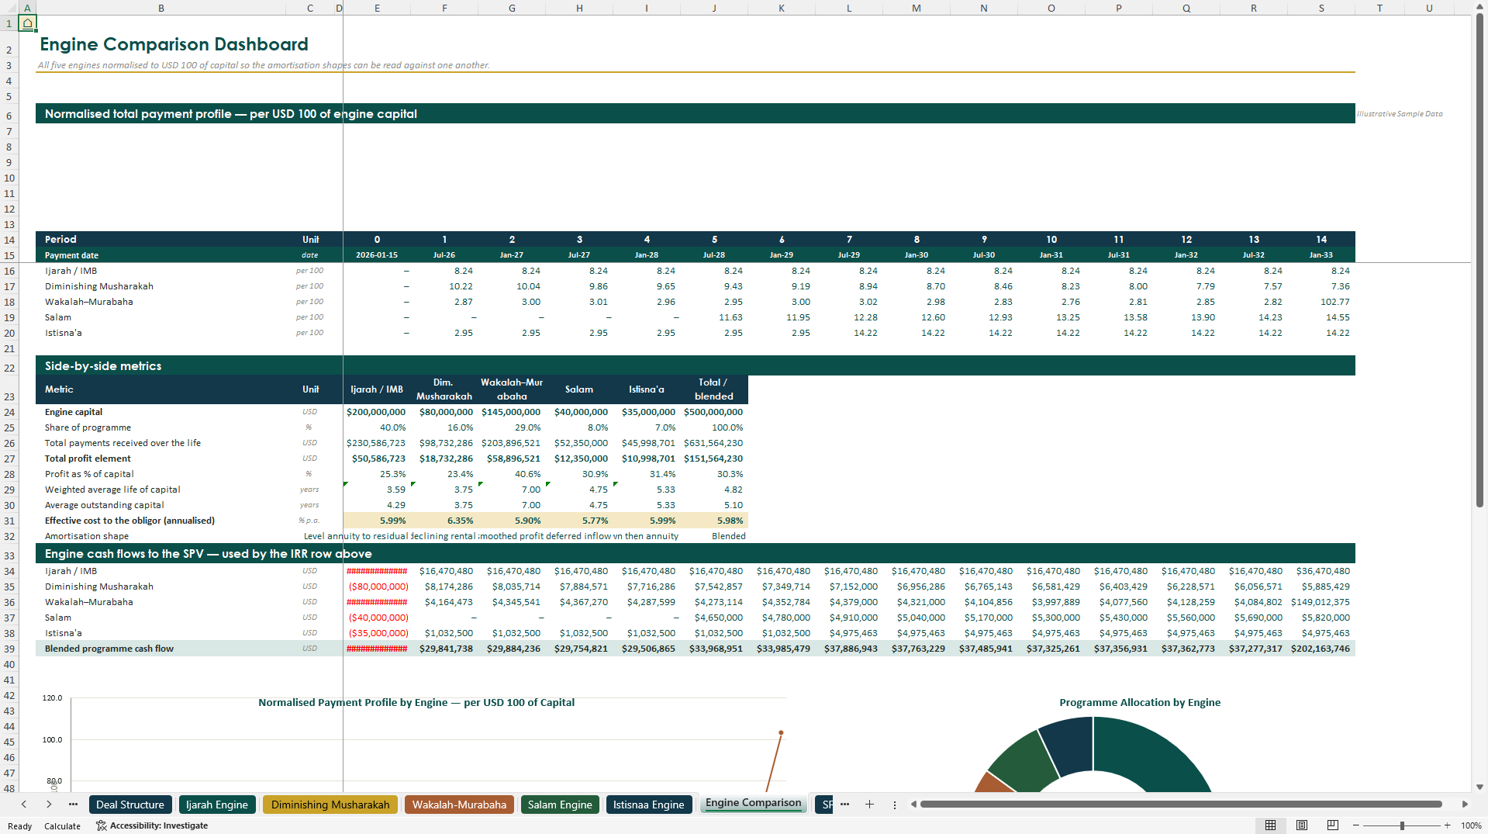Viewport: 1488px width, 834px height.
Task: Click Side-by-side metrics section header
Action: [695, 366]
